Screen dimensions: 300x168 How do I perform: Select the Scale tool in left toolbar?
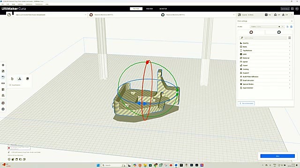(x=3, y=71)
